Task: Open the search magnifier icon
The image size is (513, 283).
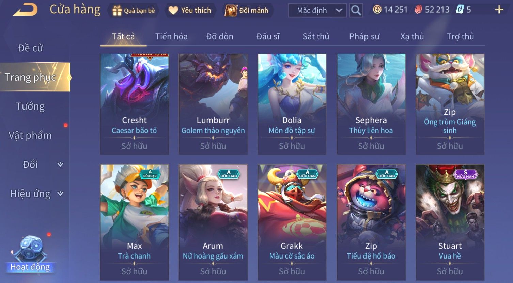Action: tap(356, 11)
